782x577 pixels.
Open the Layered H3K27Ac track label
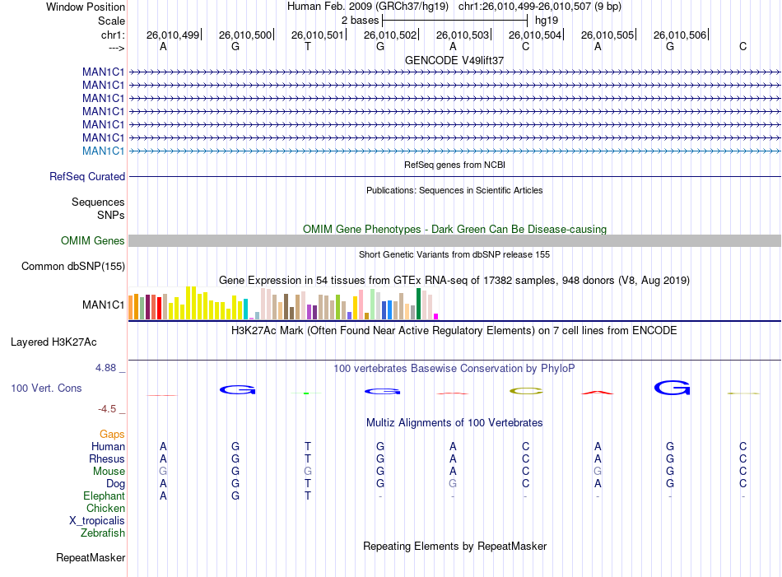coord(54,342)
